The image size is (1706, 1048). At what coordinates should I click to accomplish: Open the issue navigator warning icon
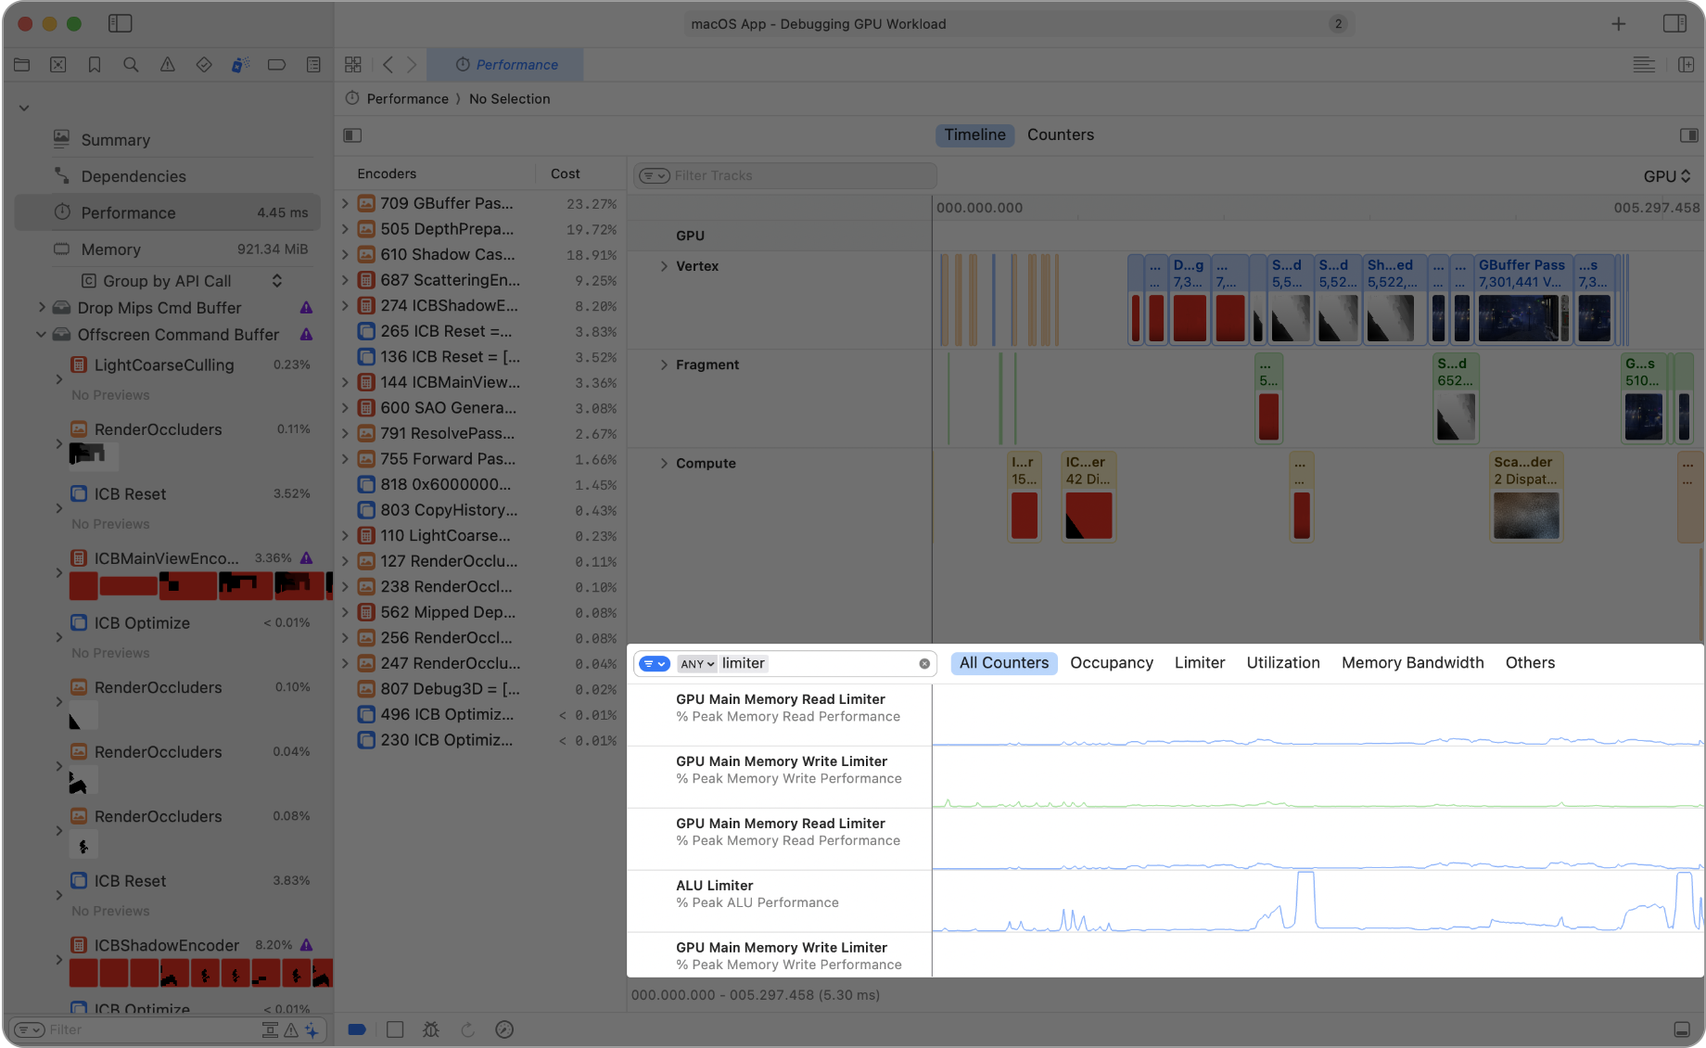pyautogui.click(x=167, y=65)
